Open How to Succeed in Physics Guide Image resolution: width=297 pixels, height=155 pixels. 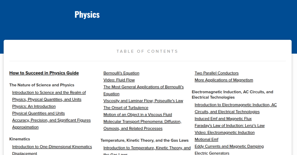44,73
